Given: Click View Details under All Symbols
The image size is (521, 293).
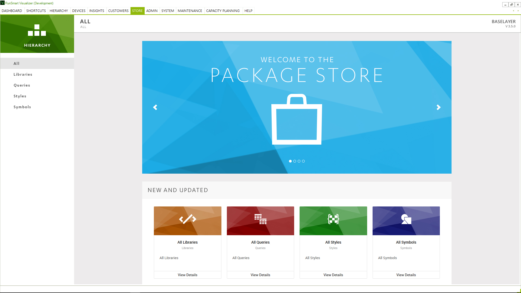Looking at the screenshot, I should [406, 275].
